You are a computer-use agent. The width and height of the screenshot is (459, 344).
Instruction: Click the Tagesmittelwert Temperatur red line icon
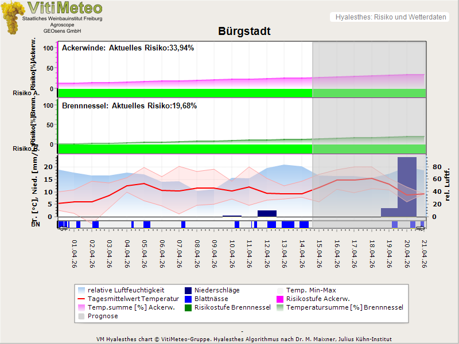tap(81, 299)
